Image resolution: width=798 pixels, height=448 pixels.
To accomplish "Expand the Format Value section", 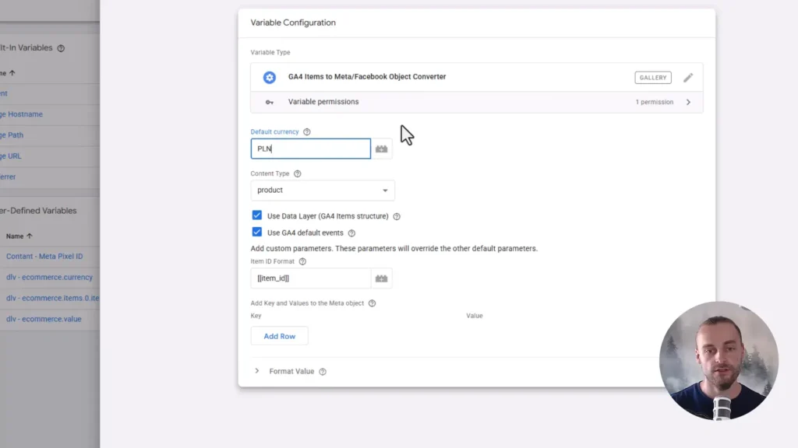I will [x=257, y=371].
